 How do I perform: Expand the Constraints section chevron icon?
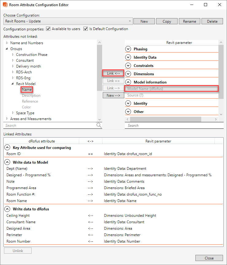tap(128, 66)
